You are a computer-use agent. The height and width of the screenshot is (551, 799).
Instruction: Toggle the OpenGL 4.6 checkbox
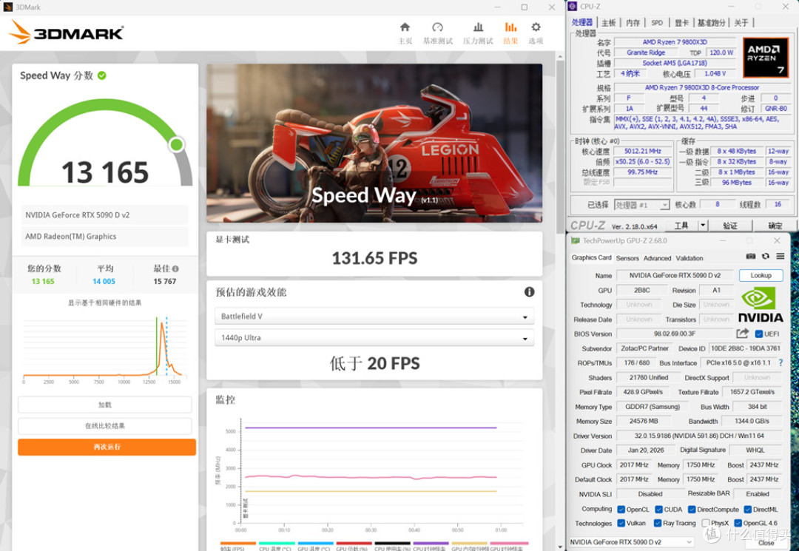coord(738,523)
